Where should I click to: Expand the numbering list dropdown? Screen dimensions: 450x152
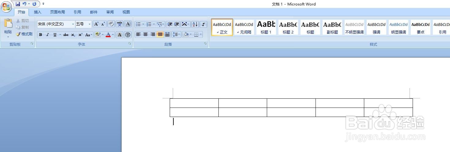point(154,24)
